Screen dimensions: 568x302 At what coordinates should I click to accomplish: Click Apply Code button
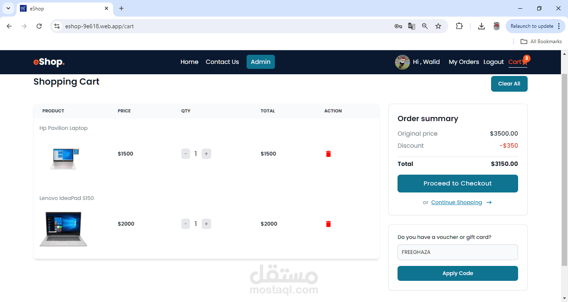[x=458, y=273]
